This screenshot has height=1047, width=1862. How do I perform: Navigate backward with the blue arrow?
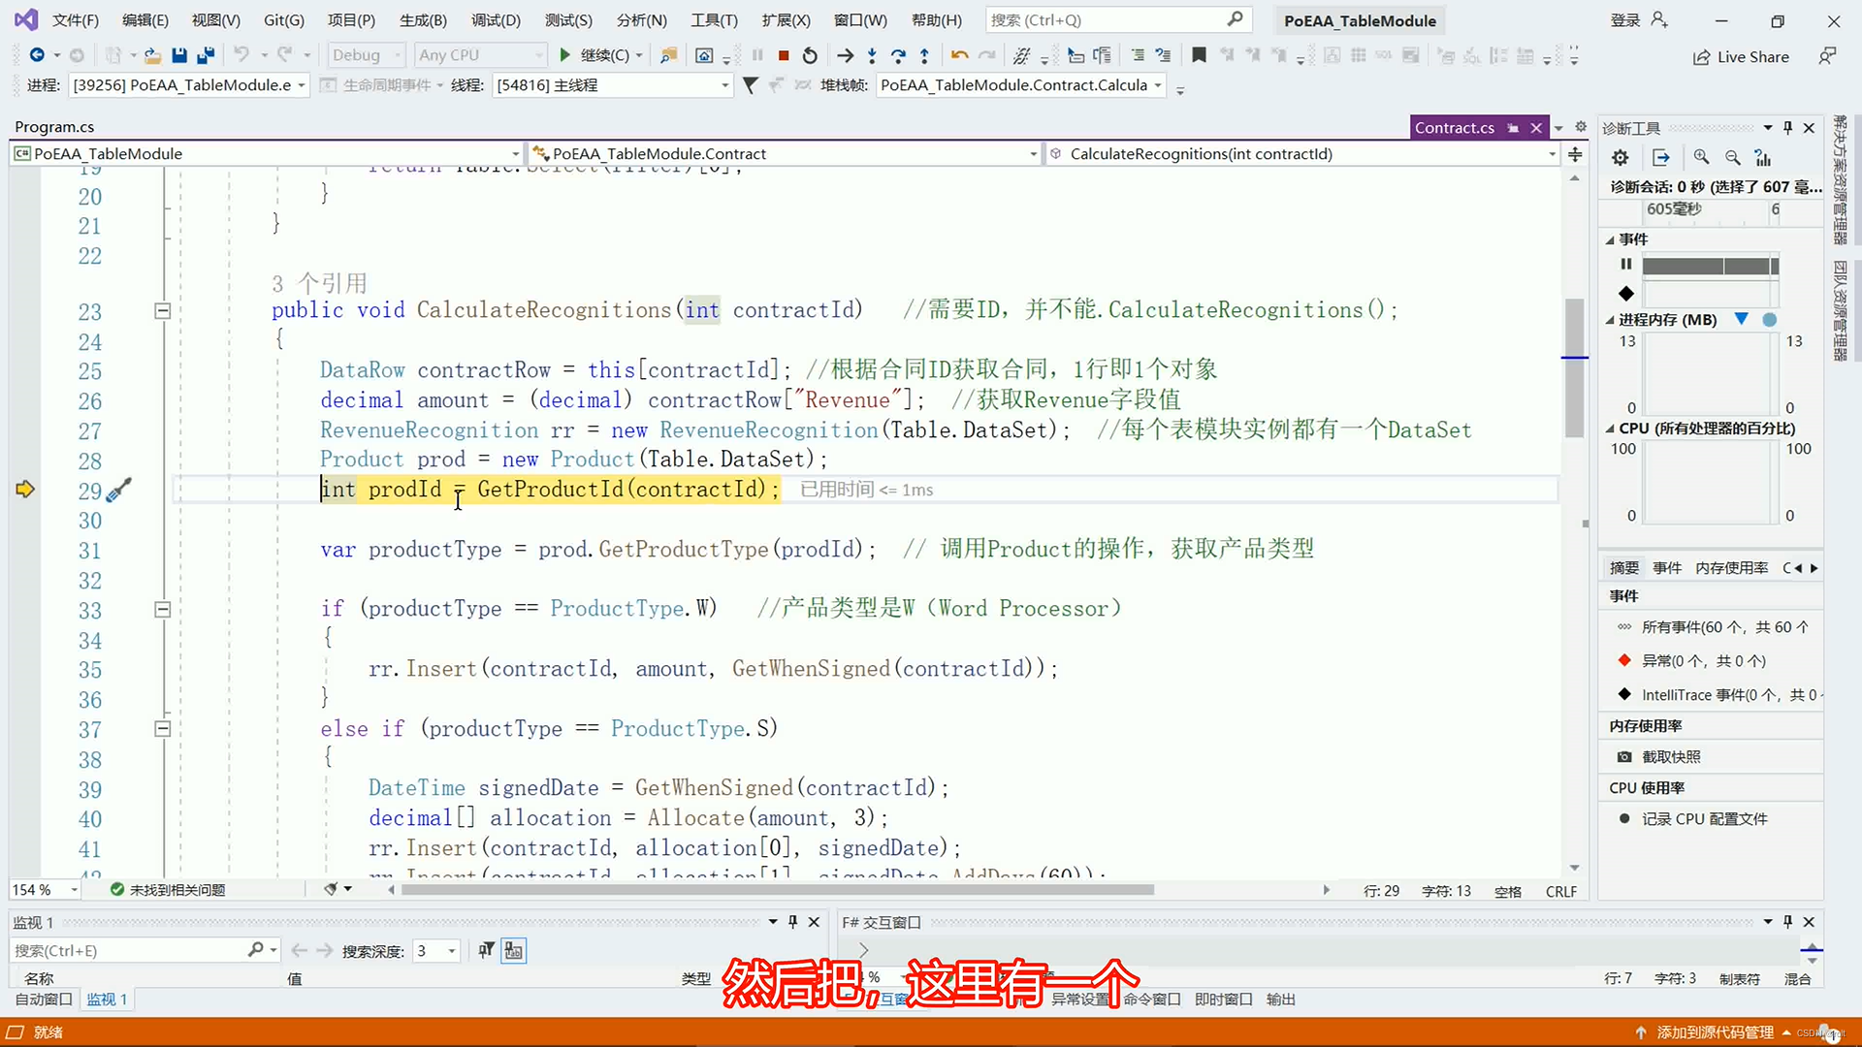tap(37, 55)
